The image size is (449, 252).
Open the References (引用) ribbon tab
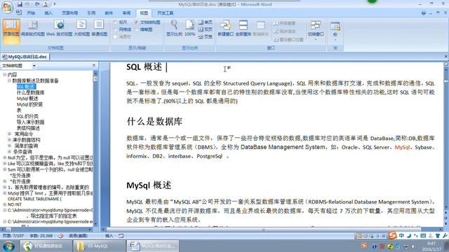[x=91, y=13]
